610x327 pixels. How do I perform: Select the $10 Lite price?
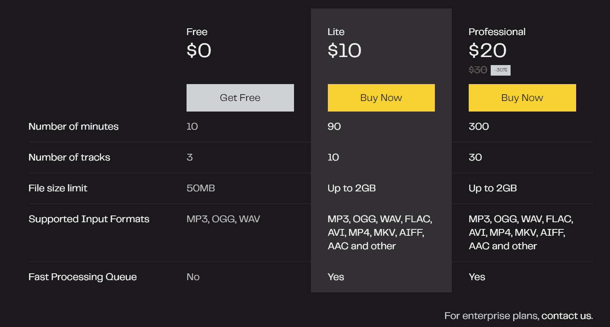[x=344, y=51]
